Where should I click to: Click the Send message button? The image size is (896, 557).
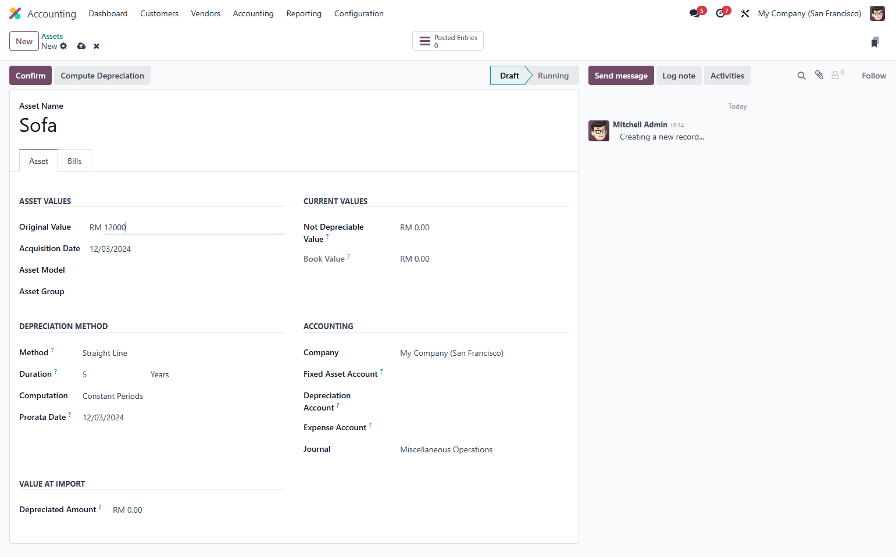(621, 76)
